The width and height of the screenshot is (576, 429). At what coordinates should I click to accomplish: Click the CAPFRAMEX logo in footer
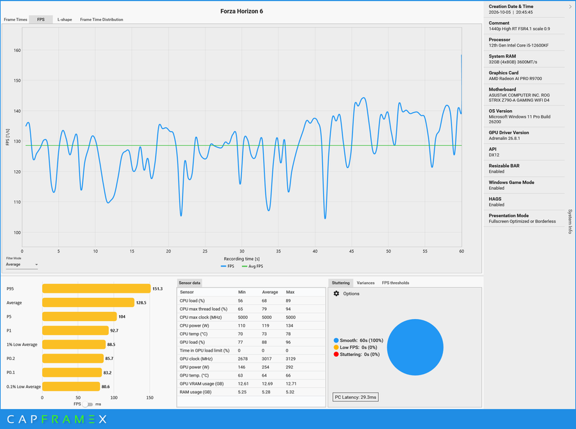tap(57, 419)
